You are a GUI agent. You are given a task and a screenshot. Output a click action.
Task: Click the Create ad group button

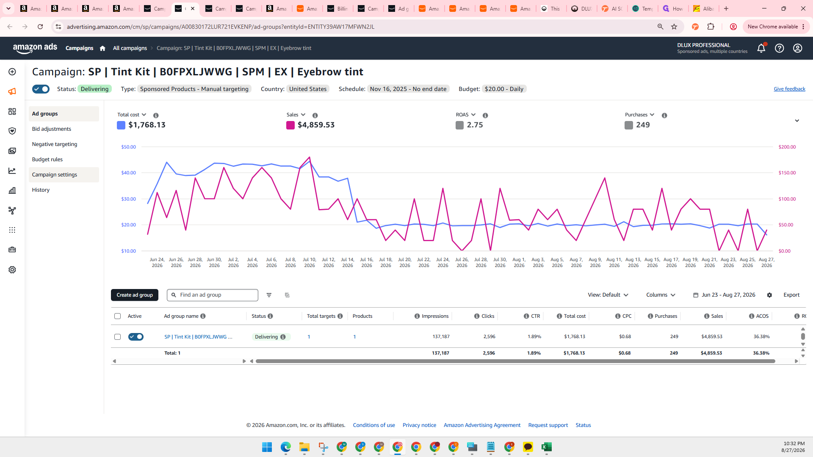point(135,295)
